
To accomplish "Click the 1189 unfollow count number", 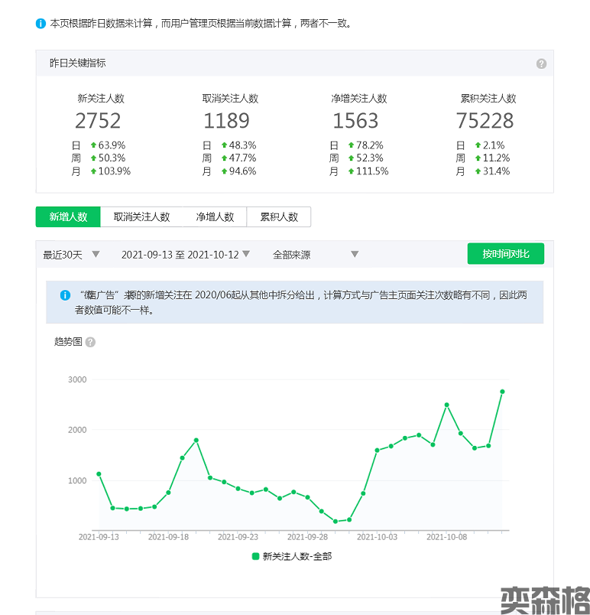I will (x=226, y=121).
